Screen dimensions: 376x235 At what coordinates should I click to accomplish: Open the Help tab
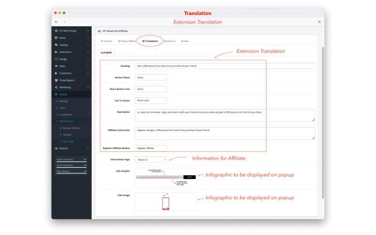185,41
